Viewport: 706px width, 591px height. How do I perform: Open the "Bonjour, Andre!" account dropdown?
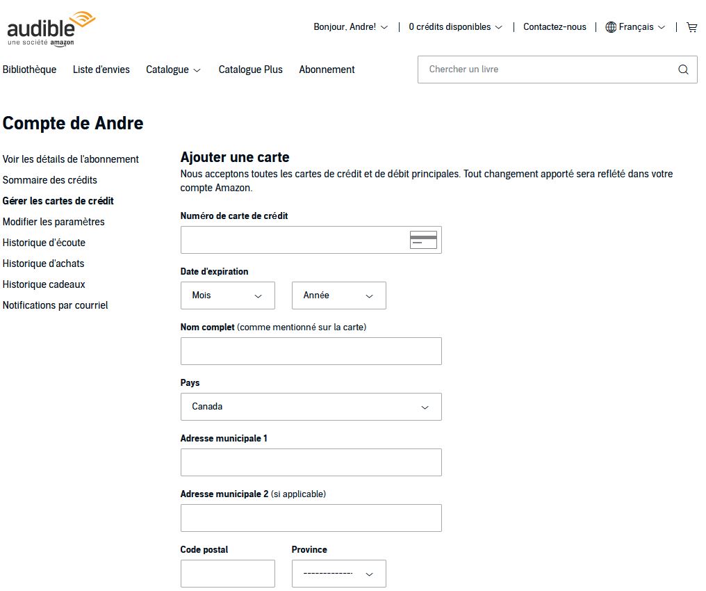pos(350,26)
